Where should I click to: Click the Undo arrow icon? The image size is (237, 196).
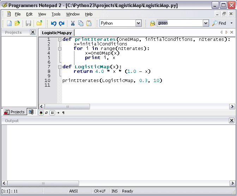point(54,23)
